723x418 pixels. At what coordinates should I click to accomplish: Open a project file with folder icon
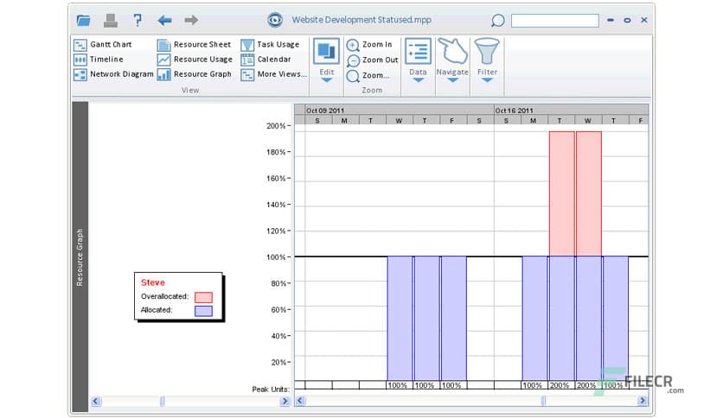84,20
